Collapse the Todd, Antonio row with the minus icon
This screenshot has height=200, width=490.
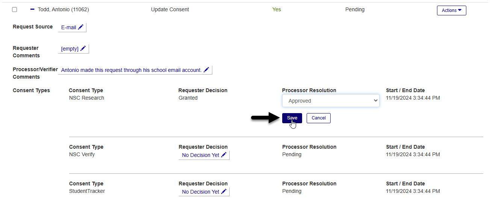(x=32, y=9)
